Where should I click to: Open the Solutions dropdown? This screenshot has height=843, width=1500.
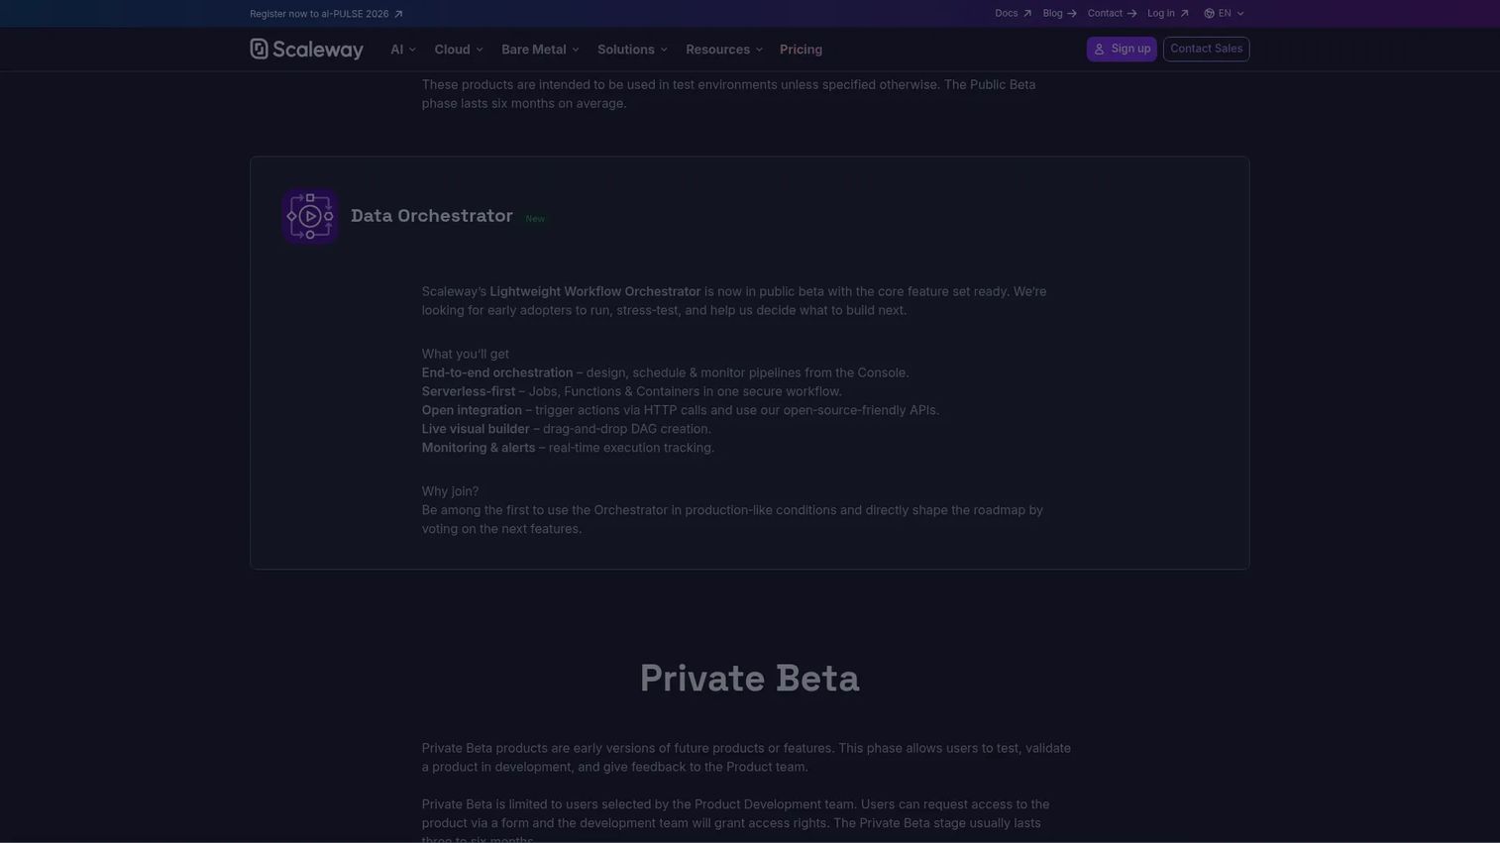pos(632,50)
